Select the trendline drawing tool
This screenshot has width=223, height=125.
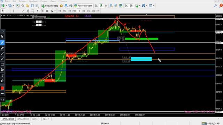(x=23, y=11)
